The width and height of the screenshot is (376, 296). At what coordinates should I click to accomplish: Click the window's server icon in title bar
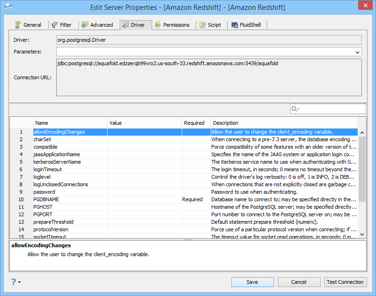pos(8,7)
